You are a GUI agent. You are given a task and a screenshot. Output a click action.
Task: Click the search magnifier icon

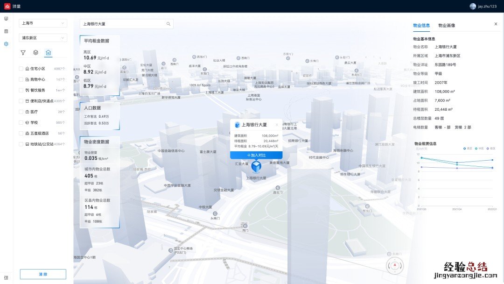168,24
